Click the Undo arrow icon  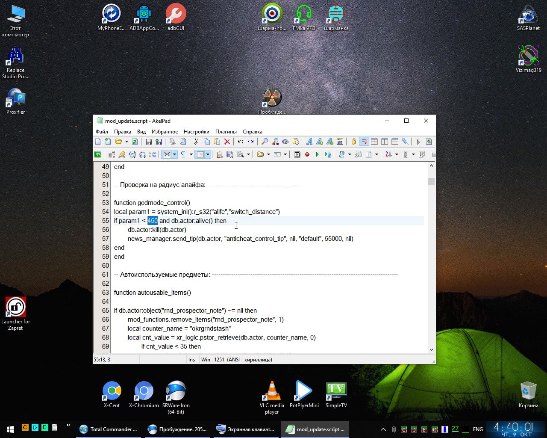point(241,142)
